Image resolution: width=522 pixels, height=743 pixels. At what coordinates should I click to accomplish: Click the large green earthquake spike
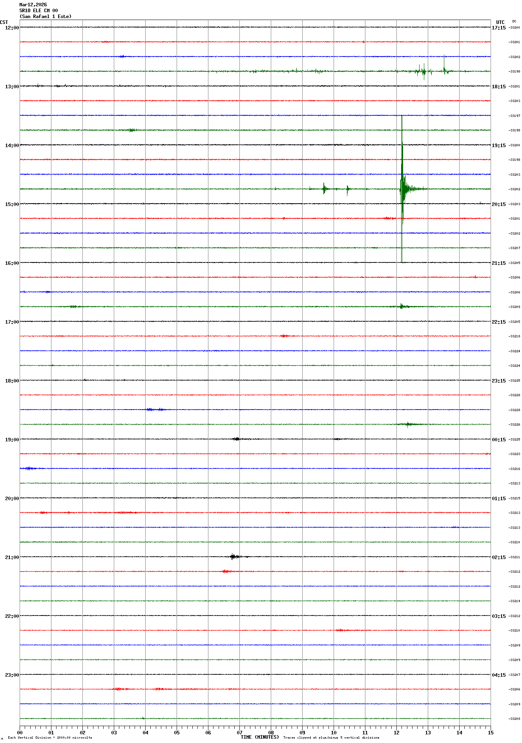click(402, 189)
